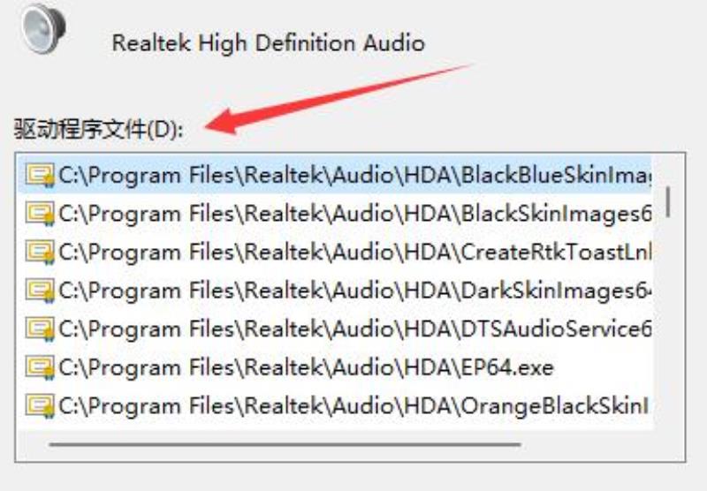
Task: Click the Realtek High Definition Audio label
Action: (269, 43)
